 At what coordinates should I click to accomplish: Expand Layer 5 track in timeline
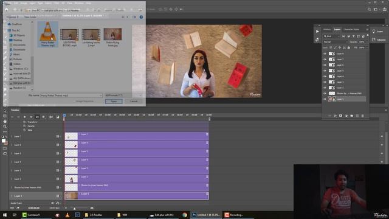coord(12,153)
